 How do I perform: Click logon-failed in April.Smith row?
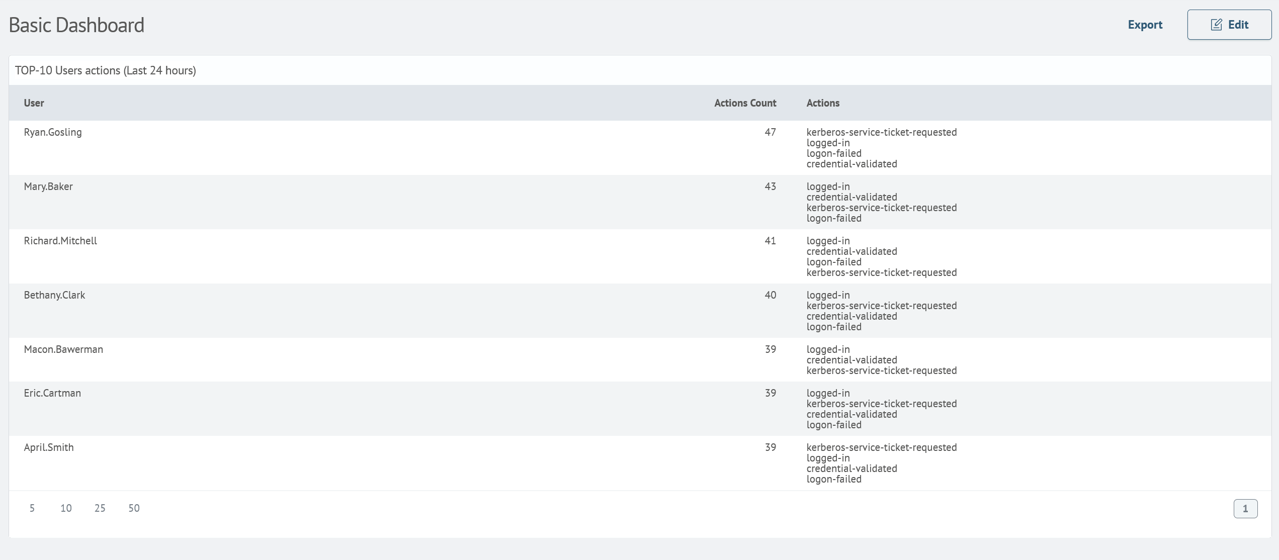coord(834,479)
